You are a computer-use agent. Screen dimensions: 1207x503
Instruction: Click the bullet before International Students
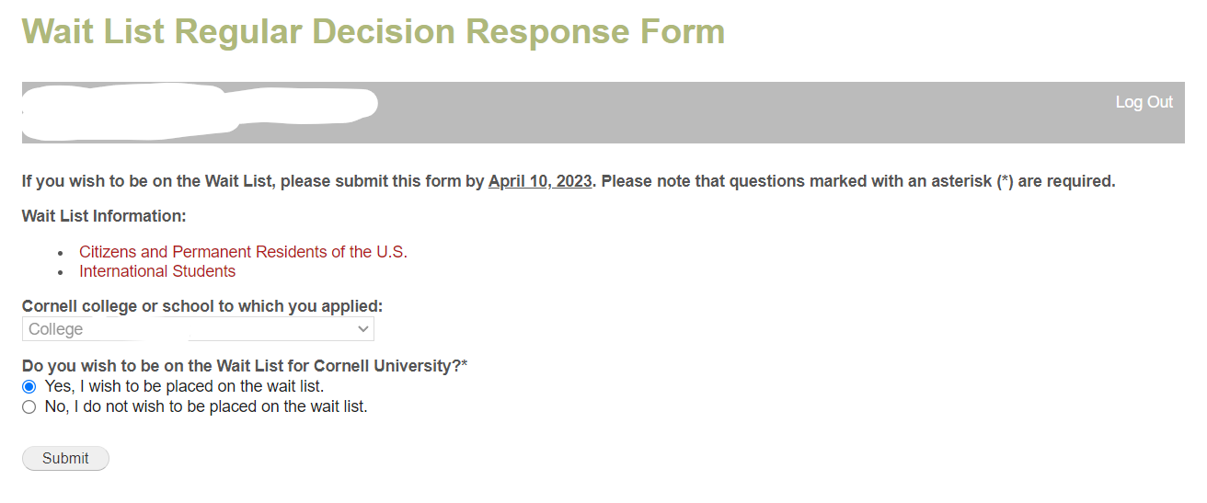click(61, 272)
